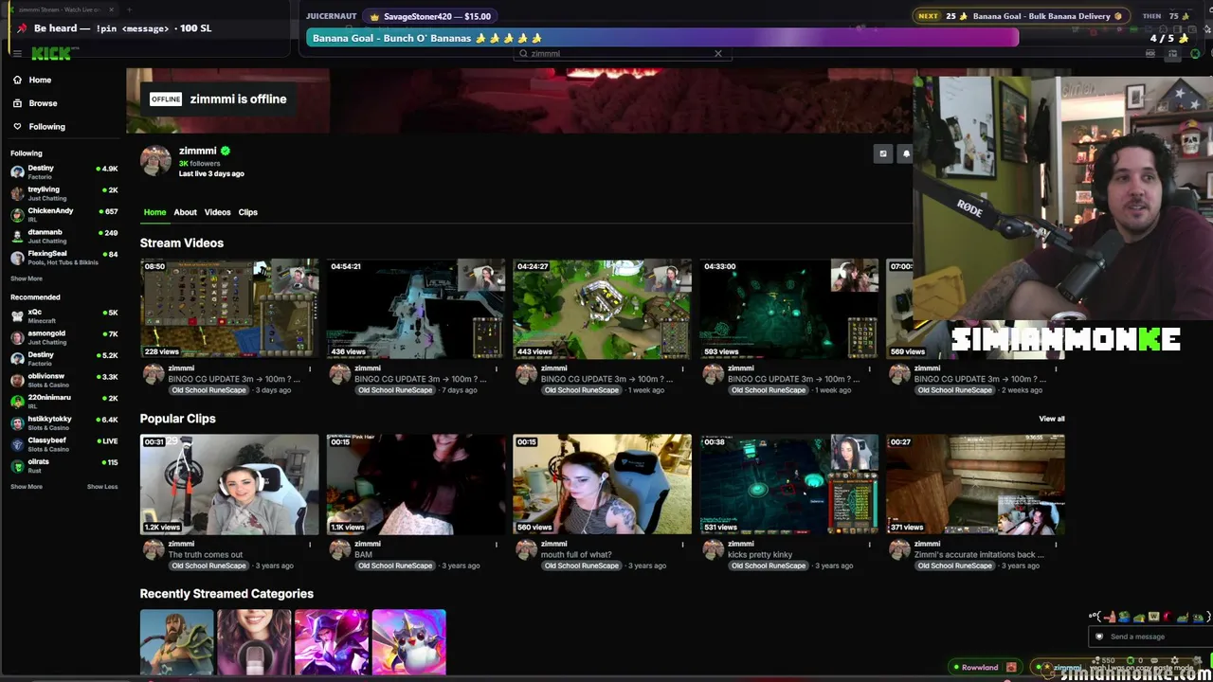Image resolution: width=1213 pixels, height=682 pixels.
Task: Click the square icon beside the bell
Action: [x=883, y=153]
